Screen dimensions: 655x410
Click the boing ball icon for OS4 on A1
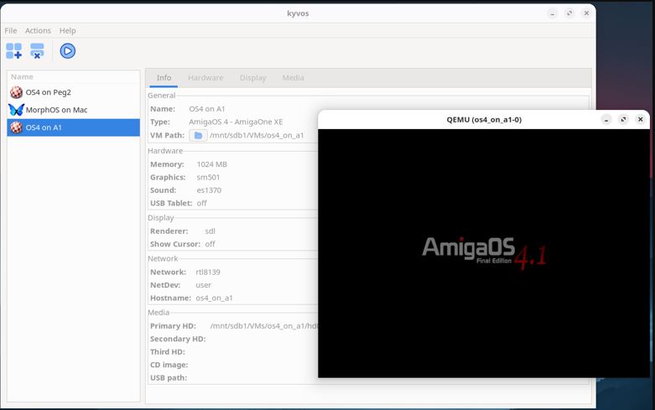[x=16, y=127]
